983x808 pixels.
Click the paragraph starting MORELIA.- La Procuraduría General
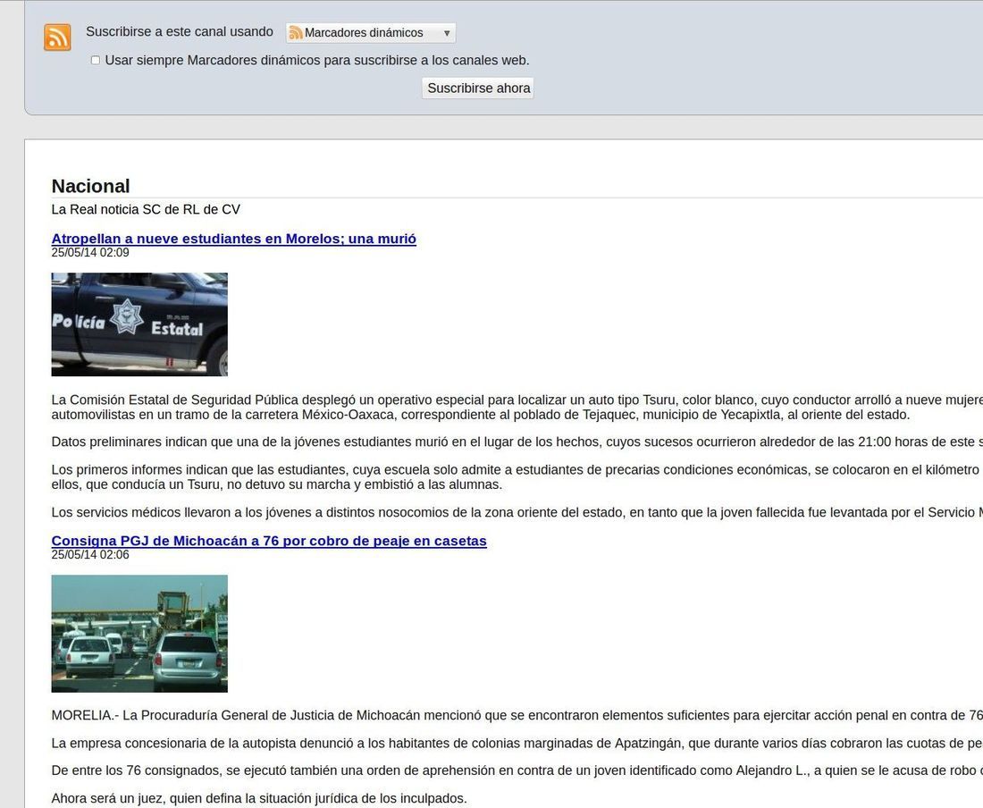[517, 715]
